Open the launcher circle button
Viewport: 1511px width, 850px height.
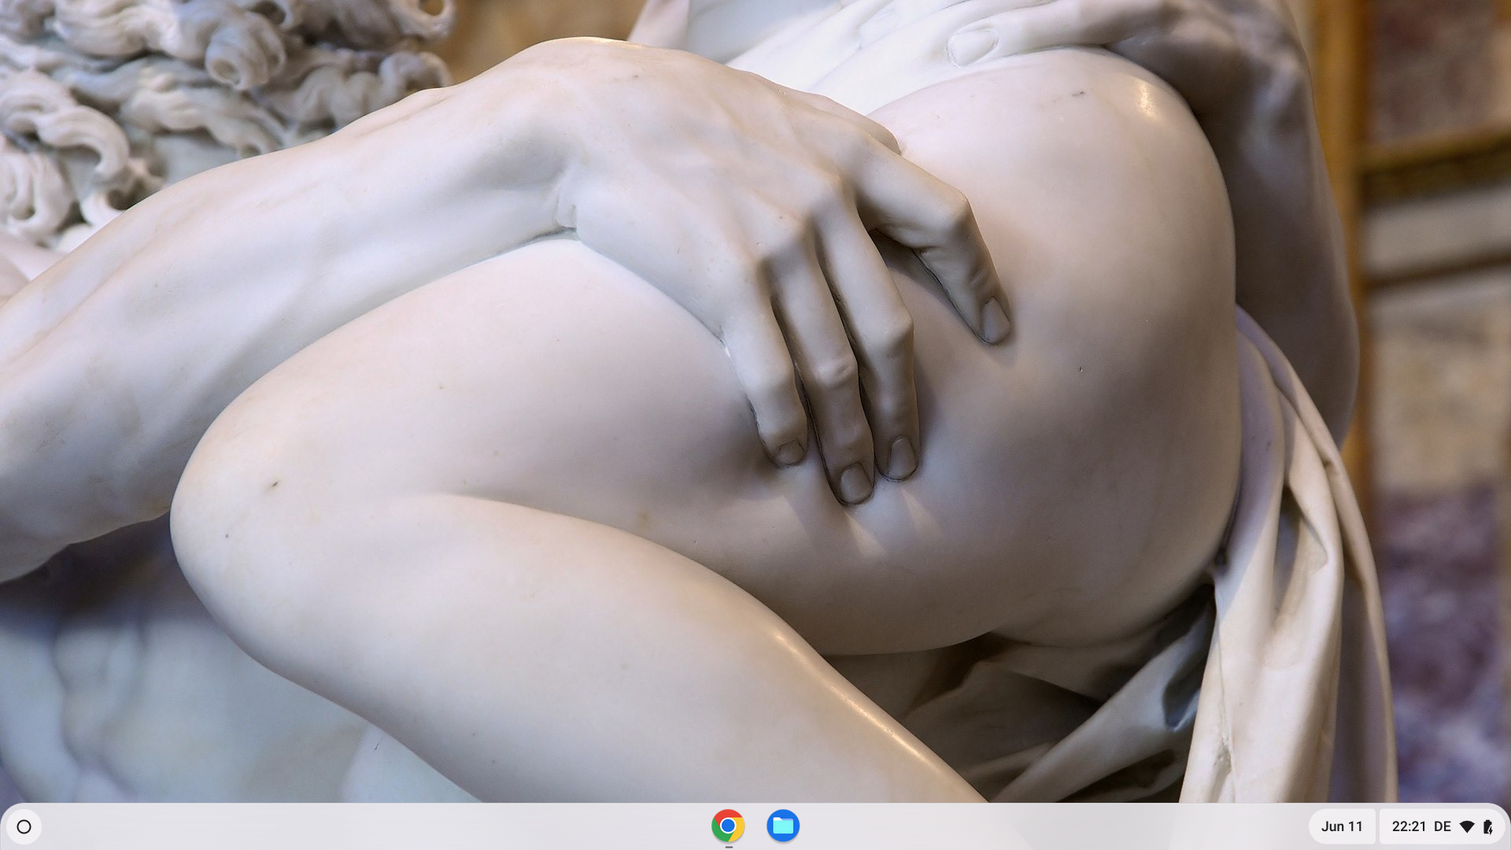[x=24, y=826]
